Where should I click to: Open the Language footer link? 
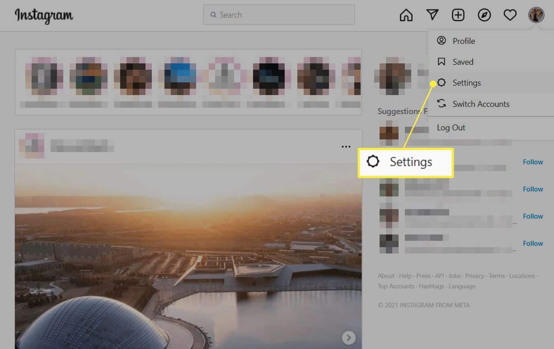[x=462, y=286]
